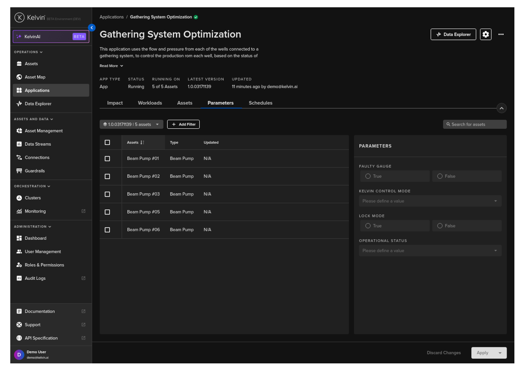Expand version 1.0.03171139 assets dropdown
This screenshot has width=525, height=371.
click(x=131, y=125)
